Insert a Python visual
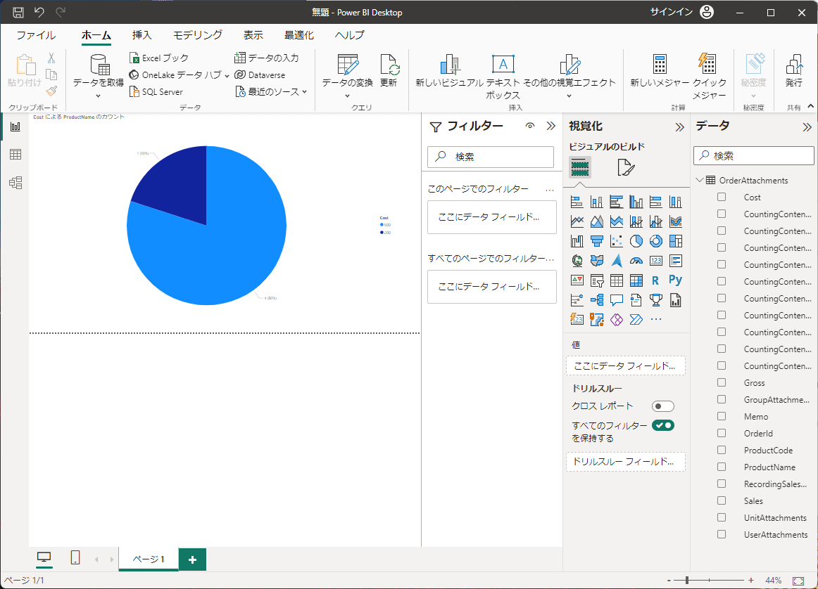The width and height of the screenshot is (818, 589). (x=676, y=280)
